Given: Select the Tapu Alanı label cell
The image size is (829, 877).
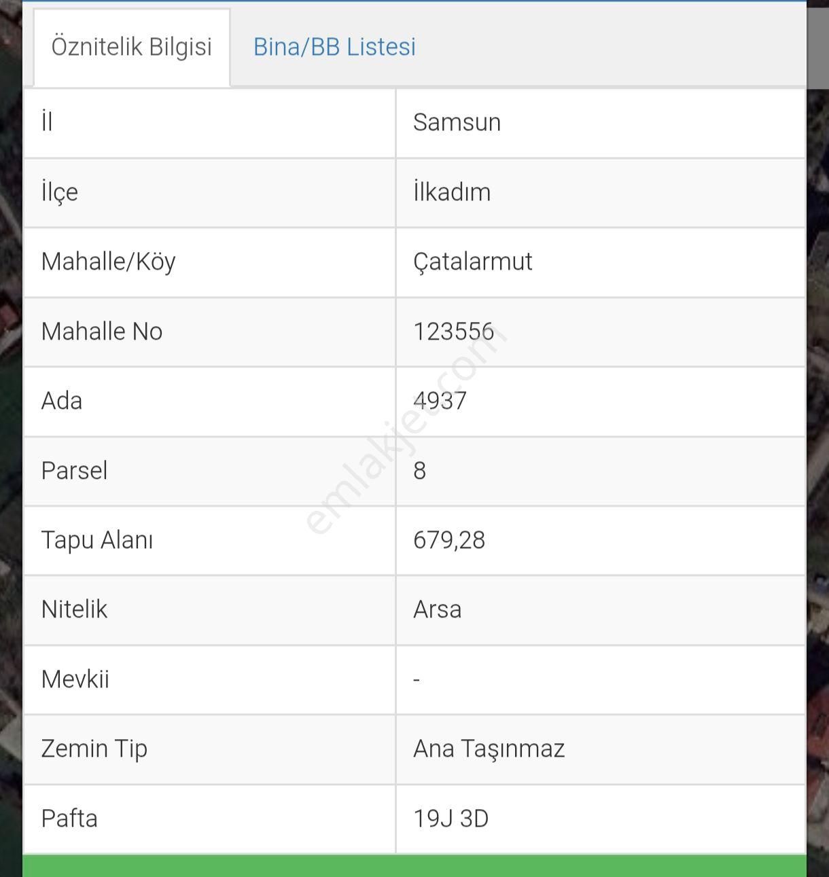Looking at the screenshot, I should 209,541.
